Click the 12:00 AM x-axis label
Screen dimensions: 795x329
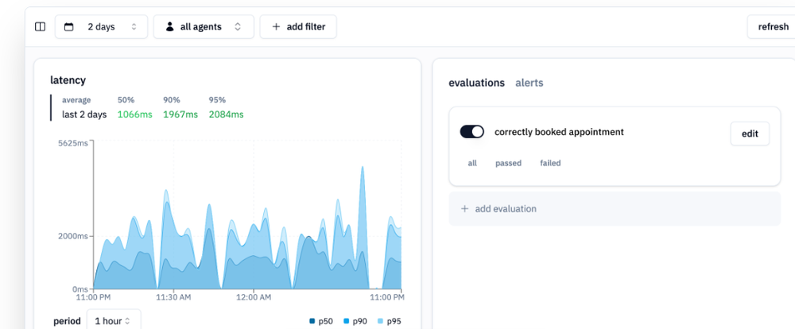[x=254, y=297]
